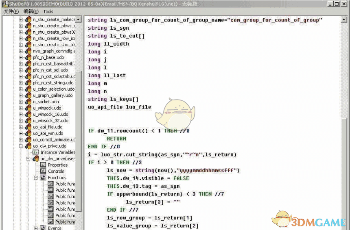Open the 文件(F) menu
The height and width of the screenshot is (230, 350).
click(11, 11)
